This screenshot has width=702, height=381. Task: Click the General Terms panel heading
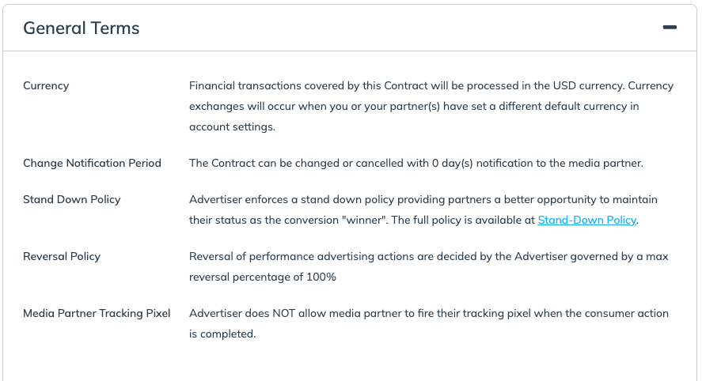(x=81, y=28)
